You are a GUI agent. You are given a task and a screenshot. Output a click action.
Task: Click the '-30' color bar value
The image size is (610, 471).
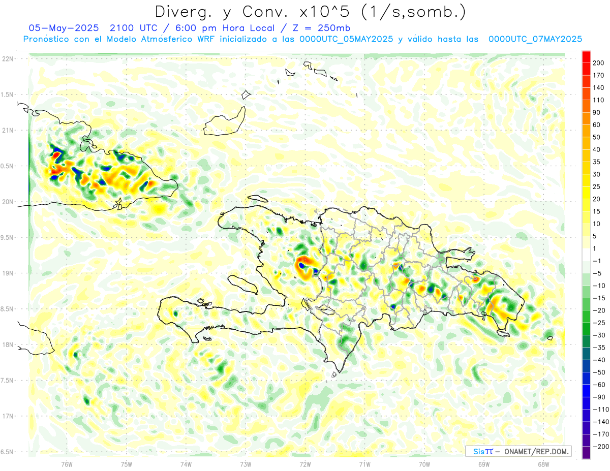(x=599, y=335)
